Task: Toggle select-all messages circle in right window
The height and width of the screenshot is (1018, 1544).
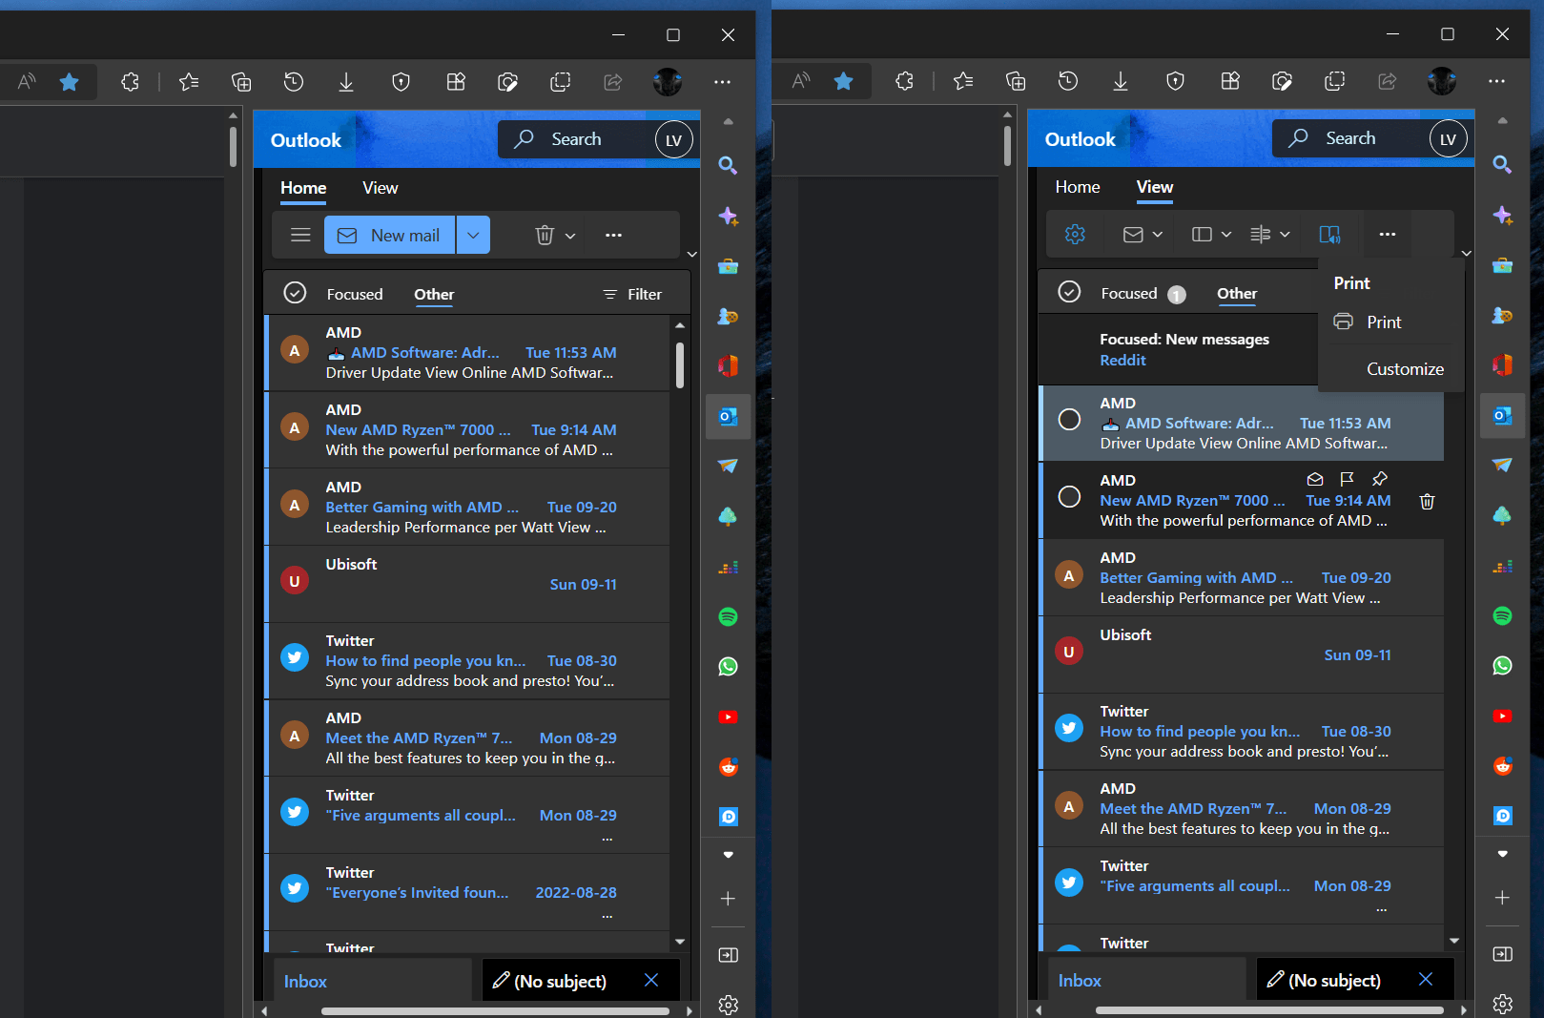Action: pos(1070,292)
